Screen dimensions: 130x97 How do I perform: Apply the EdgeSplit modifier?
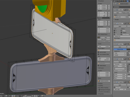[x=120, y=85]
